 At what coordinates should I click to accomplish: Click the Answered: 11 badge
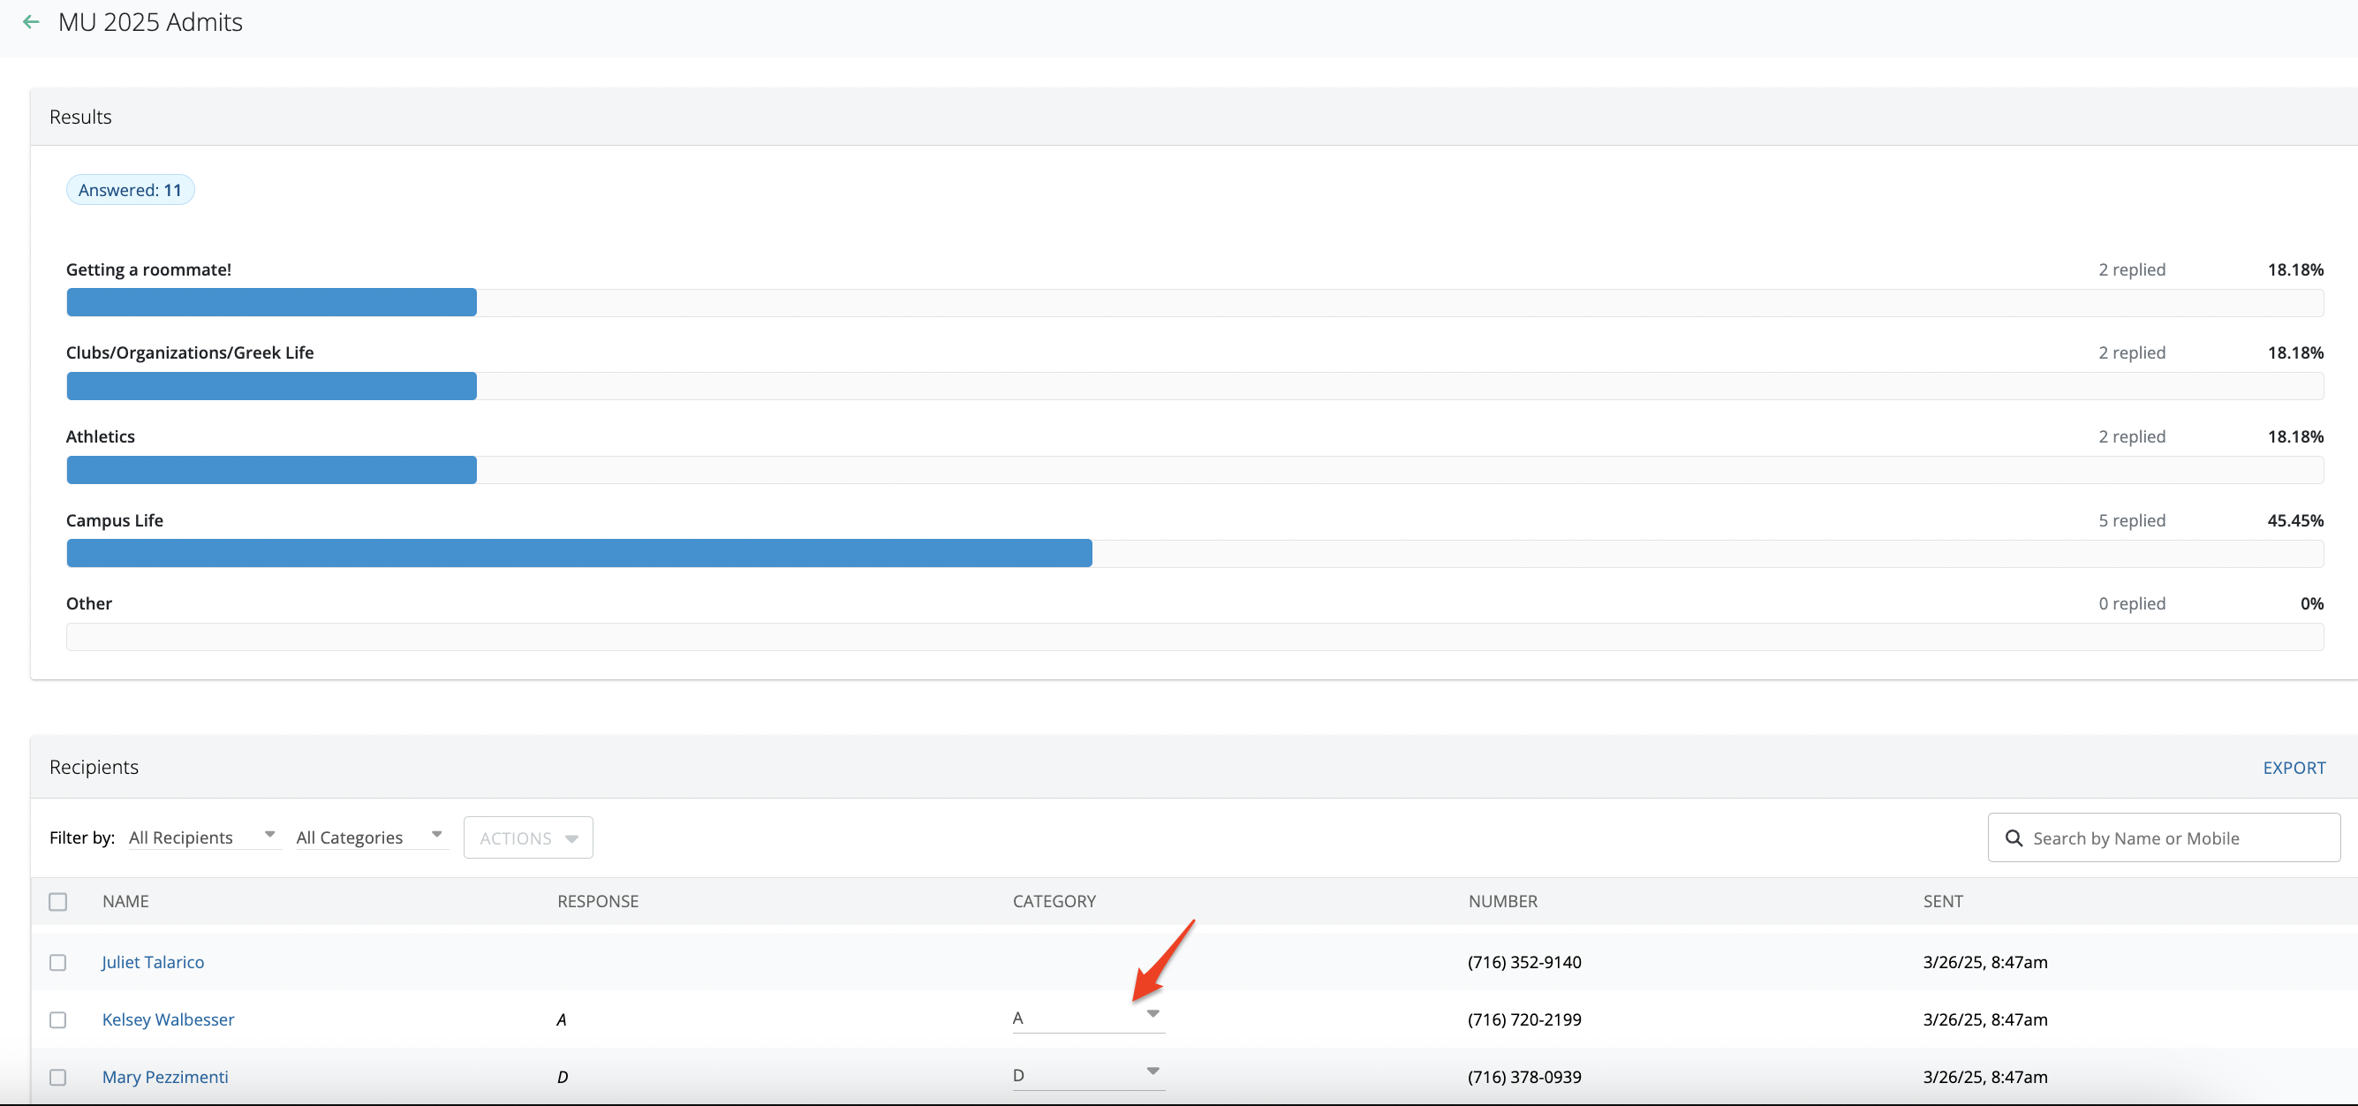tap(130, 190)
